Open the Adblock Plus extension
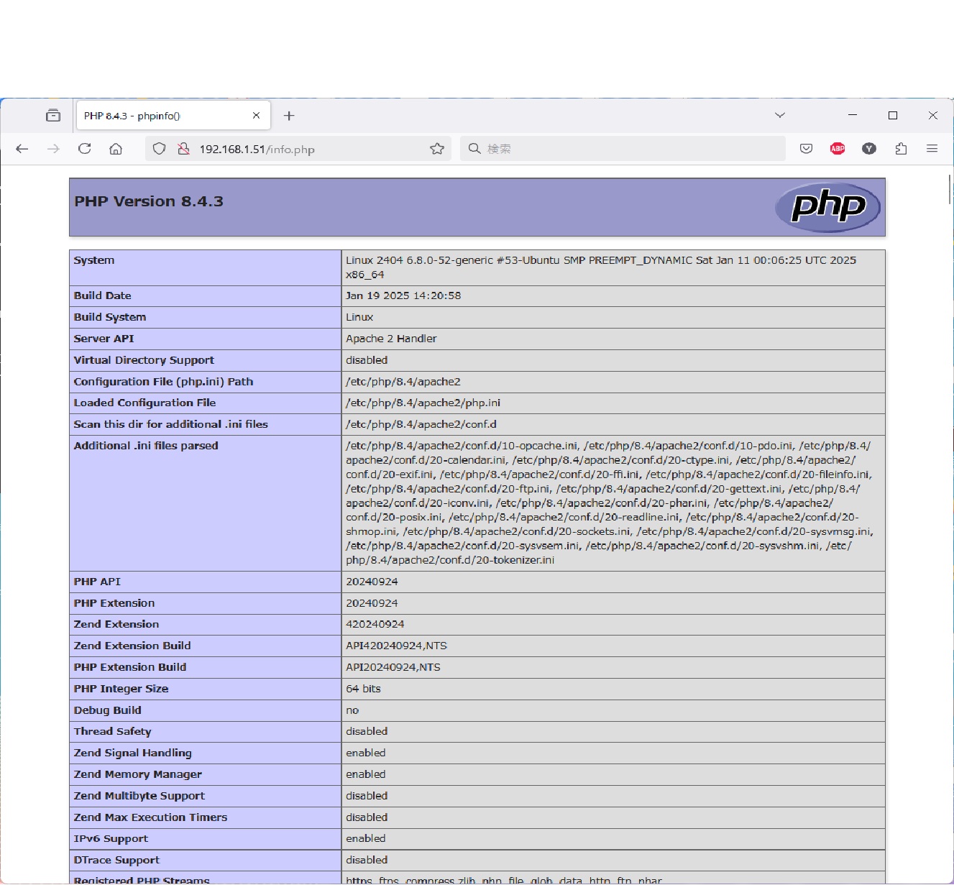 838,149
